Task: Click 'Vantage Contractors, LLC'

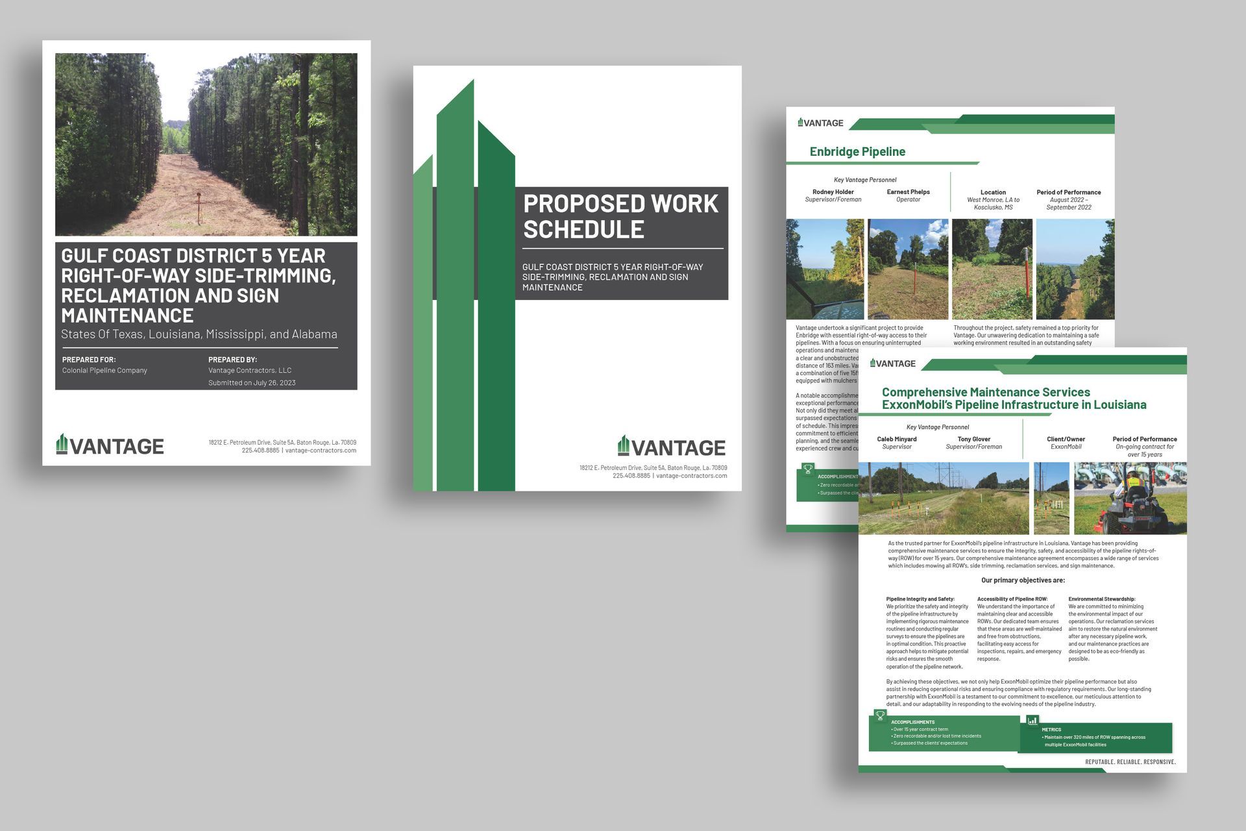Action: [x=250, y=371]
